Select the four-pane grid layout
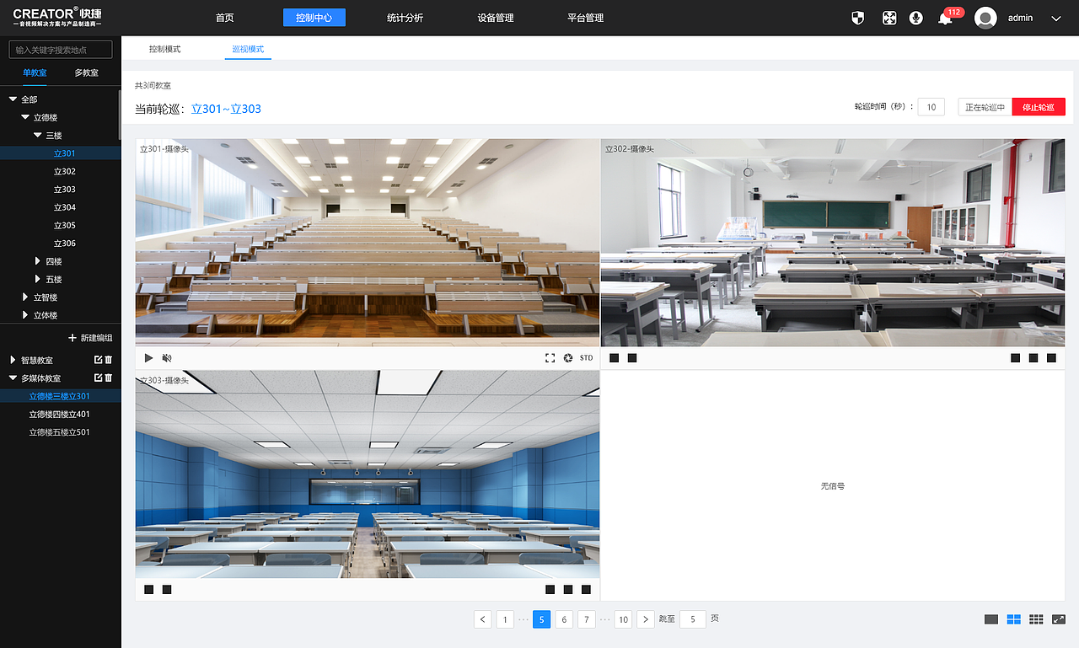The width and height of the screenshot is (1079, 648). click(x=1014, y=619)
